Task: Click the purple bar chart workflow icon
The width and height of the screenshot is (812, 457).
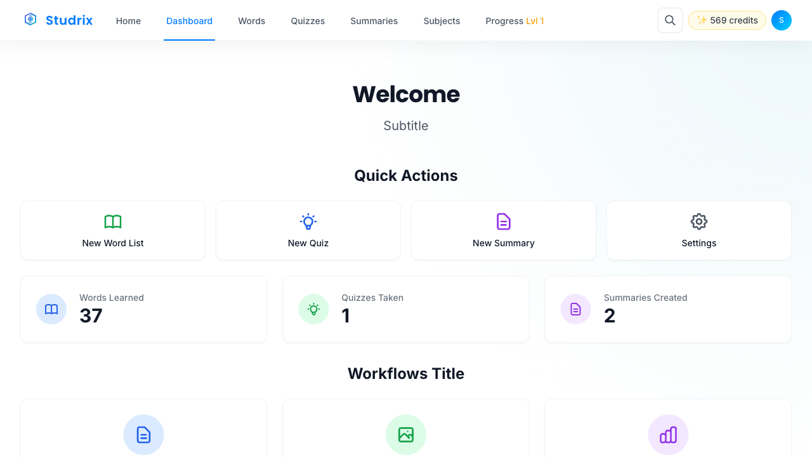Action: tap(668, 435)
